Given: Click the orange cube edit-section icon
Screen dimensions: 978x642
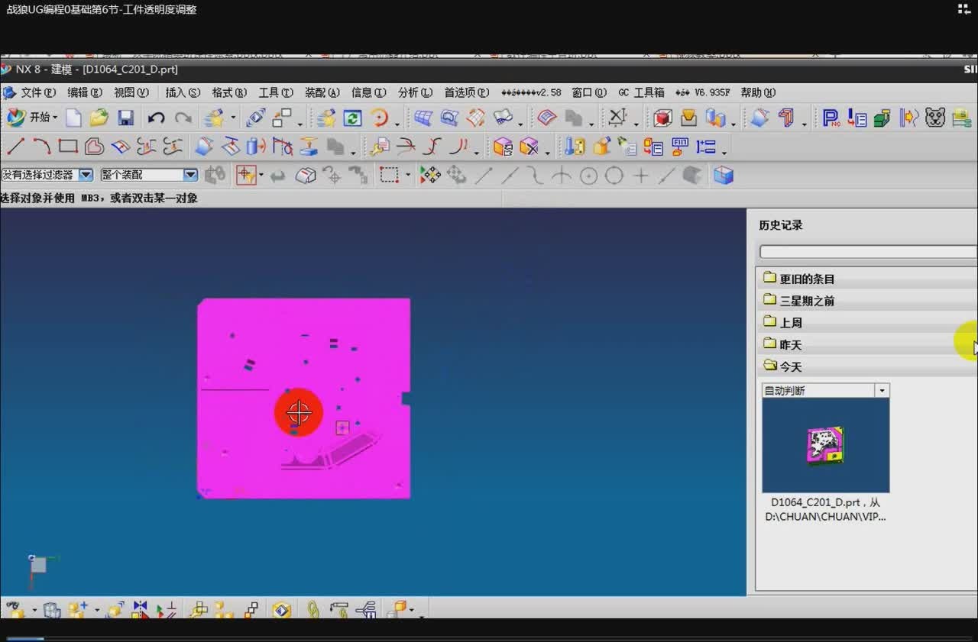Looking at the screenshot, I should click(x=502, y=146).
